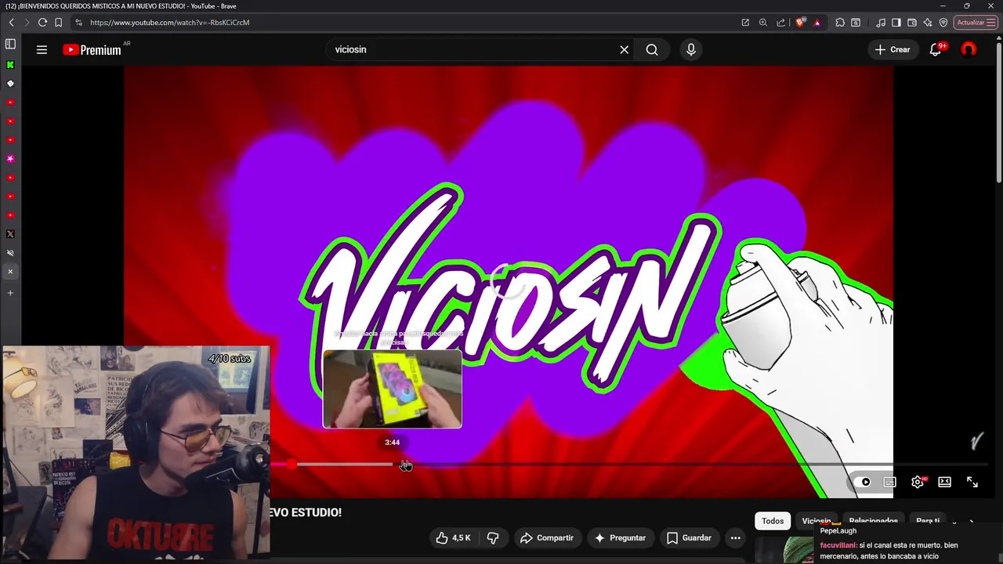
Task: Switch to the pink star tab
Action: tap(10, 159)
